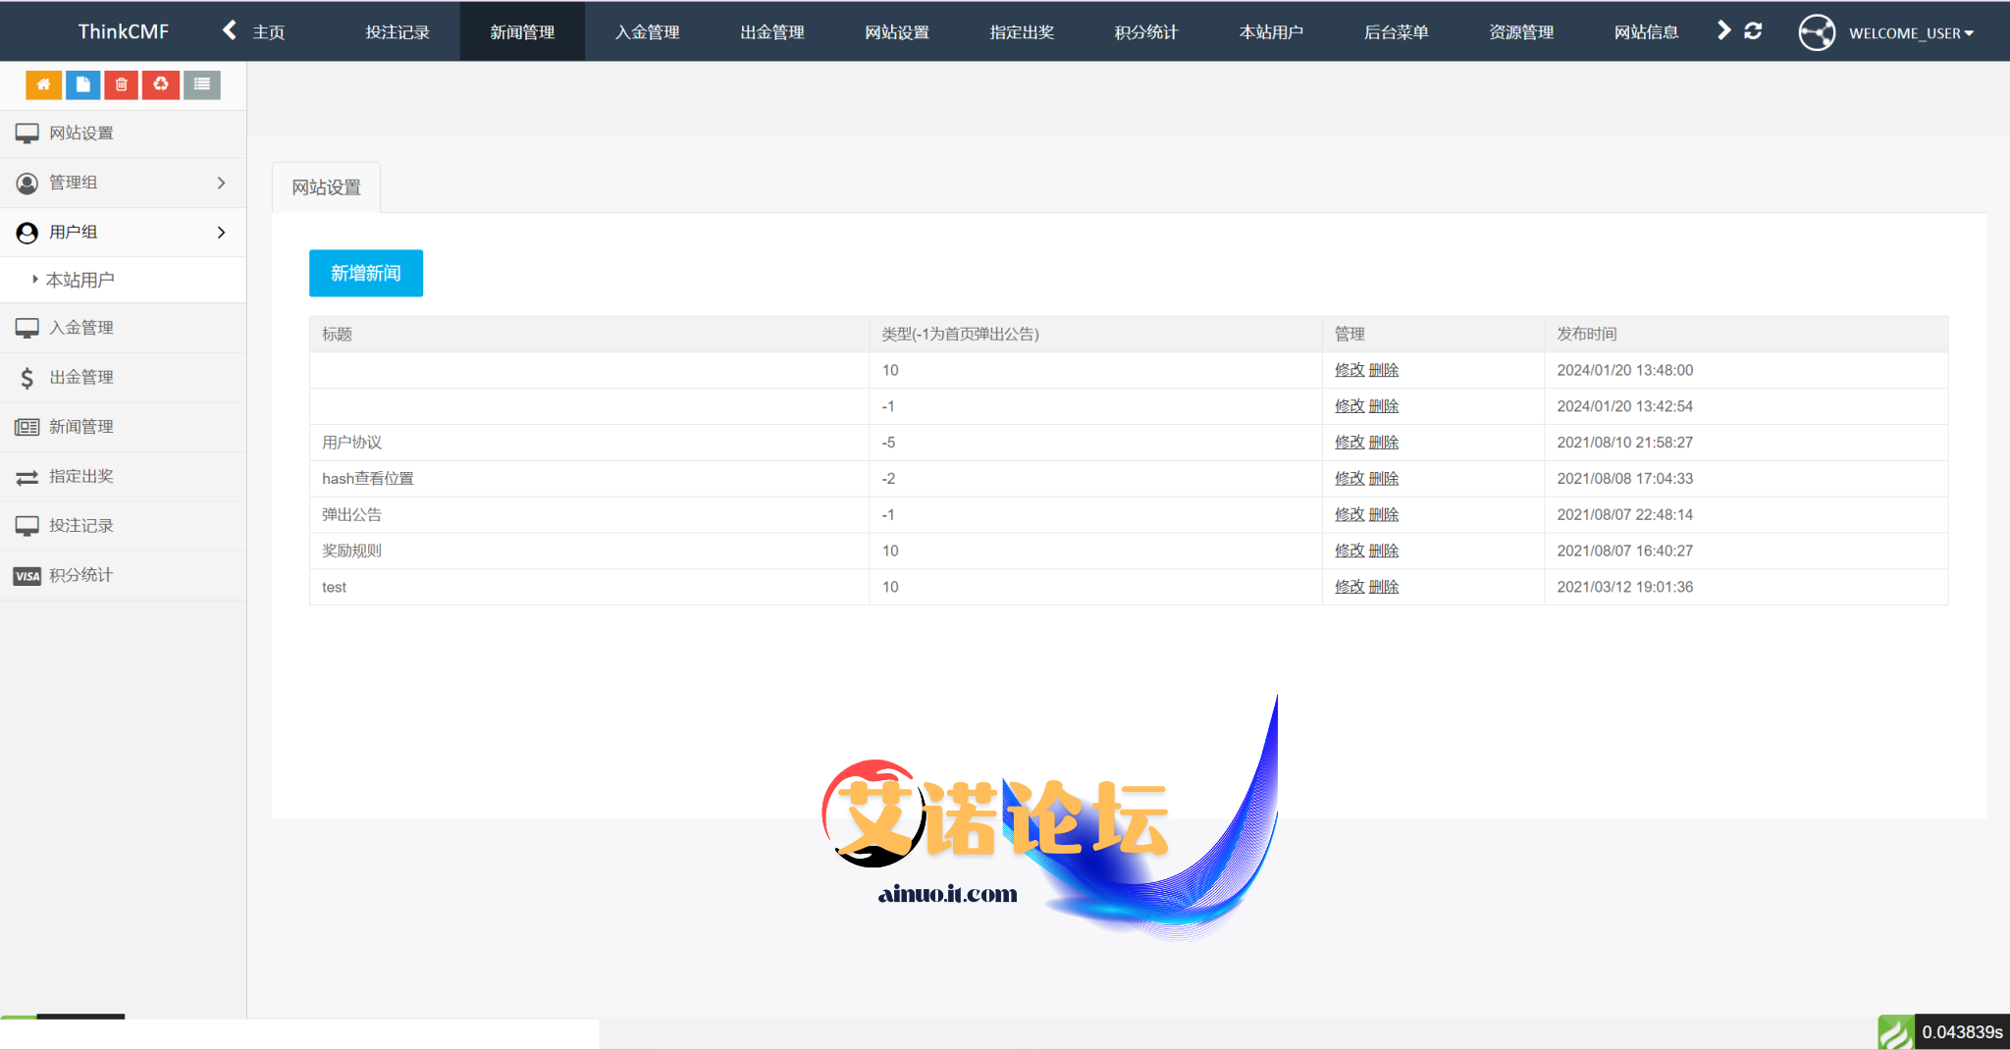
Task: Open the 指定出奖 top tab
Action: coord(1022,32)
